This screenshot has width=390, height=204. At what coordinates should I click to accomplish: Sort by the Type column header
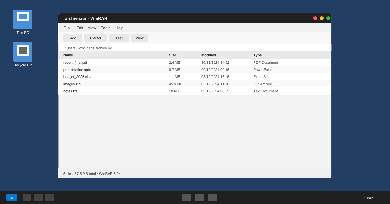point(258,55)
